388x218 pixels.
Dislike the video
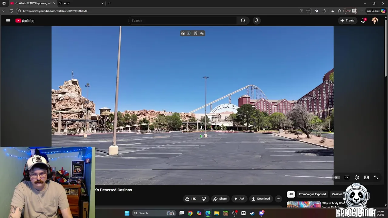[204, 199]
